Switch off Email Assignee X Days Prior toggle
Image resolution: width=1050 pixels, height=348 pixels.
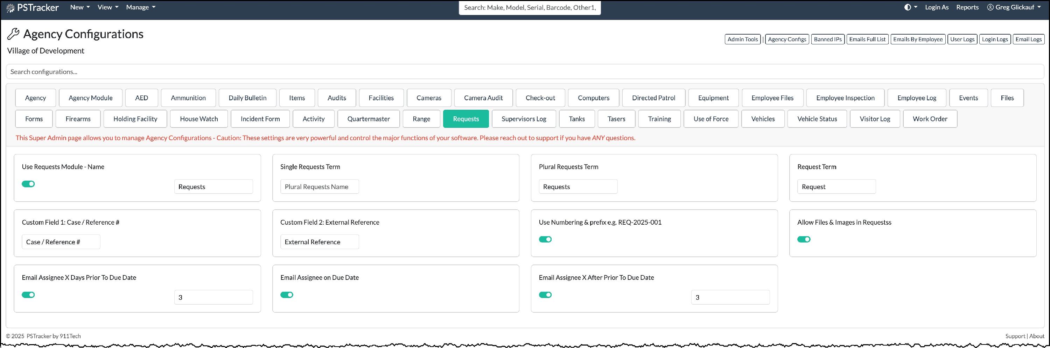[28, 295]
